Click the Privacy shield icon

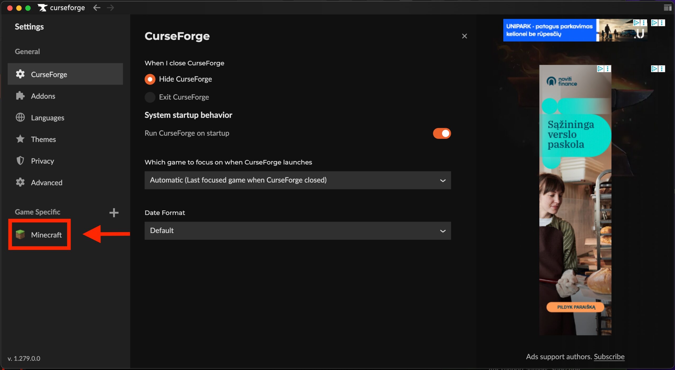[20, 161]
